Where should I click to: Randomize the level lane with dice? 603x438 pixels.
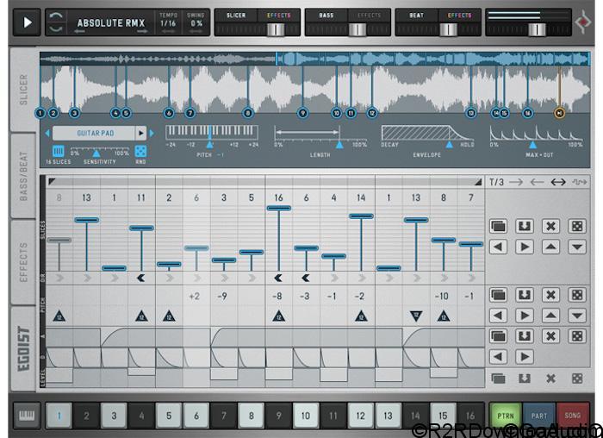coord(577,379)
